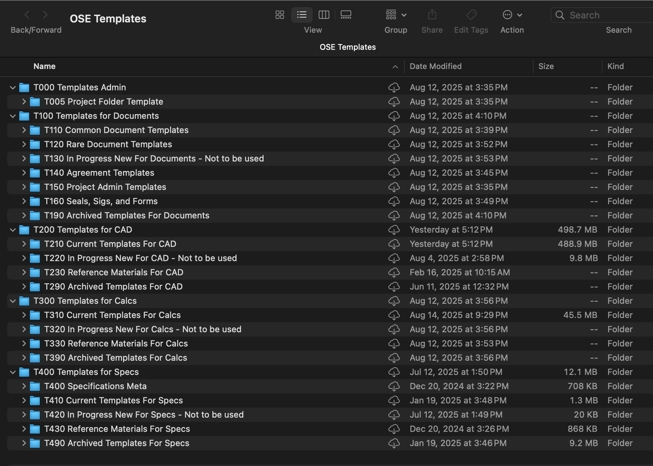
Task: Select the T160 Seals, Sigs, and Forms folder
Action: [101, 201]
